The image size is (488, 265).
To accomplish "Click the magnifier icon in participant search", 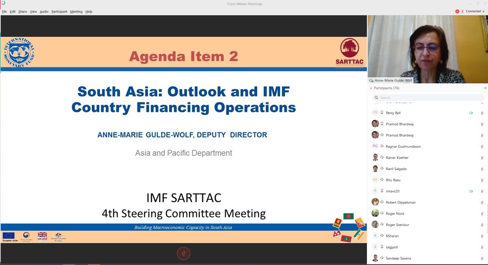I will [x=376, y=98].
